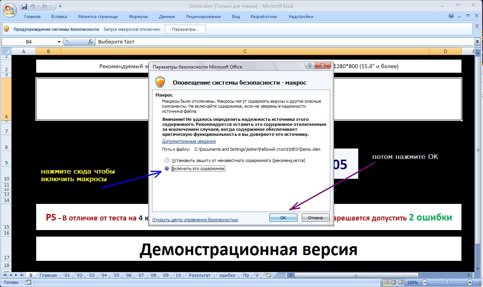Viewport: 483px width, 287px height.
Task: Switch to the Результат sheet tab
Action: coord(199,275)
